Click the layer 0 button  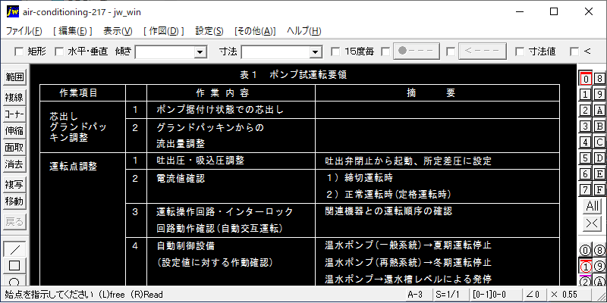tap(586, 78)
